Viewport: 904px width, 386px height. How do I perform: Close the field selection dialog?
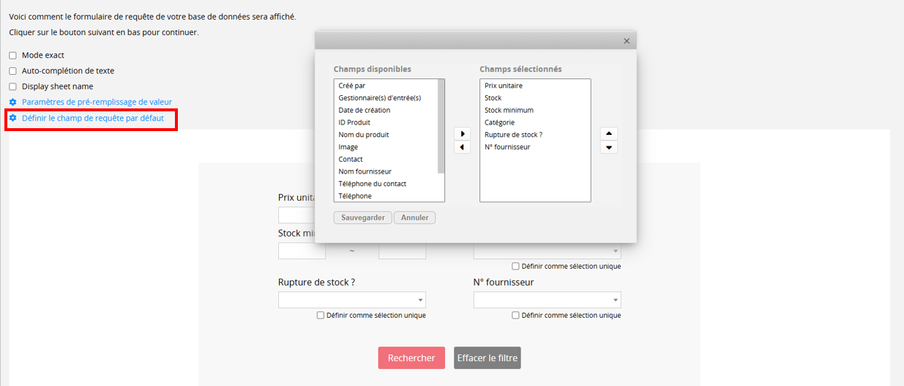pyautogui.click(x=627, y=41)
